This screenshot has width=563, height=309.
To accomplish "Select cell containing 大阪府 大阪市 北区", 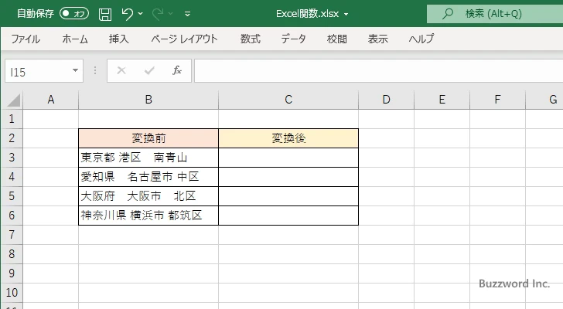I will click(x=148, y=196).
